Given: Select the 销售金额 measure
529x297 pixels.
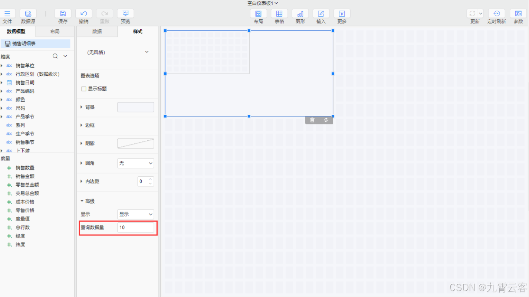Looking at the screenshot, I should tap(25, 176).
